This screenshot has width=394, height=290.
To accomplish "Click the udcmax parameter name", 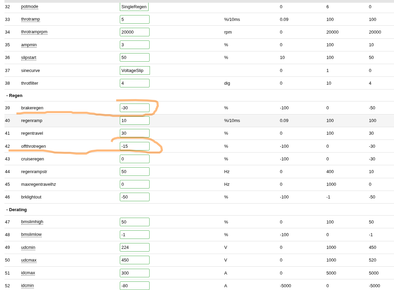I will (x=29, y=260).
